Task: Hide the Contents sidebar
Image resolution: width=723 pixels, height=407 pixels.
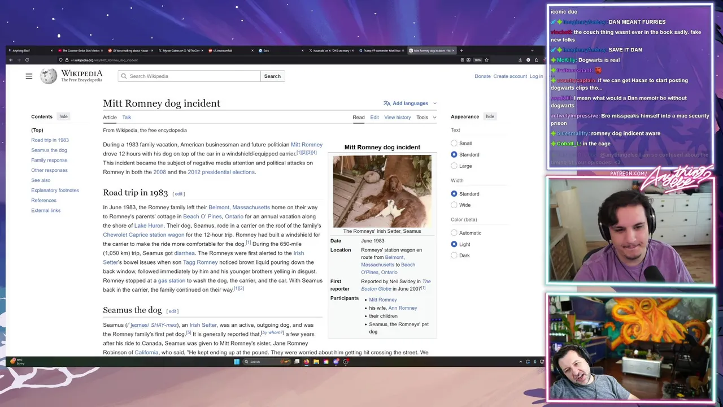Action: (x=63, y=116)
